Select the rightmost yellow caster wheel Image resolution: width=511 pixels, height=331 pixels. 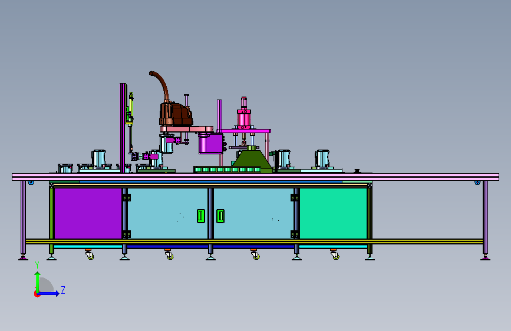point(335,256)
